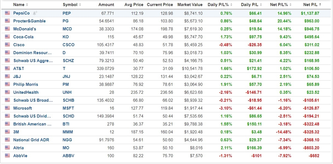
Task: Select Procter&Gamble net P/L% 20.44%
Action: coord(284,21)
